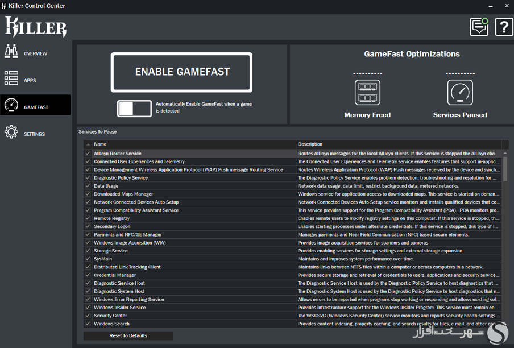Click the Services Paused gauge icon
The width and height of the screenshot is (514, 348).
coord(460,93)
